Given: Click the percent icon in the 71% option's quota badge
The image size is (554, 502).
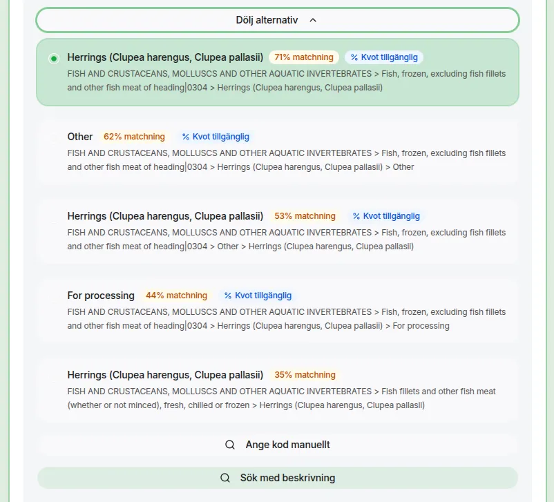Looking at the screenshot, I should coord(354,57).
